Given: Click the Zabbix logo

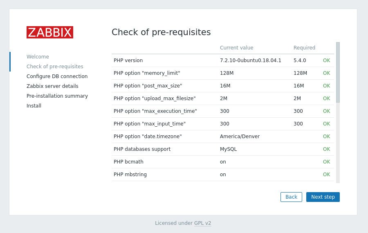Looking at the screenshot, I should (50, 32).
